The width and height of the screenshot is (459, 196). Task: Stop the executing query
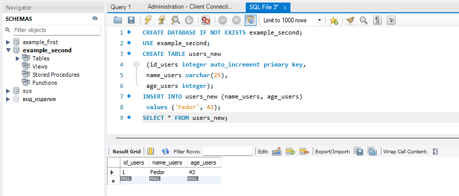[x=189, y=20]
